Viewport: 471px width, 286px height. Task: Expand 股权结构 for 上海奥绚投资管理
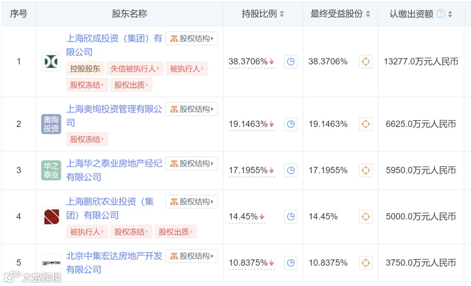click(191, 109)
